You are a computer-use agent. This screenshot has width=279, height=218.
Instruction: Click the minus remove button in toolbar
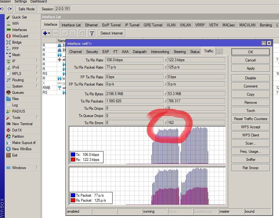[x=56, y=33]
